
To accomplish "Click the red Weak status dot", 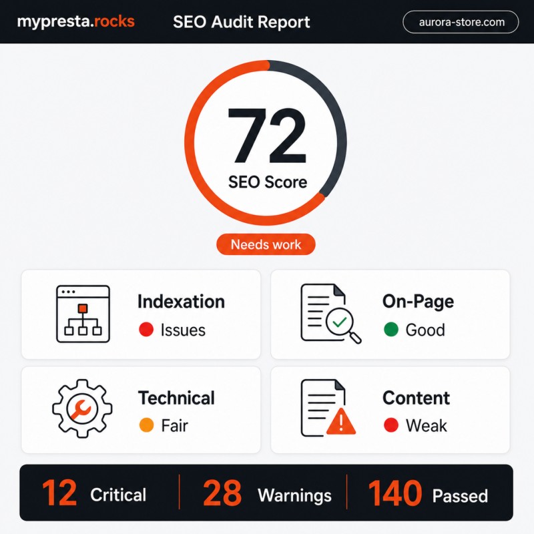I will (391, 425).
